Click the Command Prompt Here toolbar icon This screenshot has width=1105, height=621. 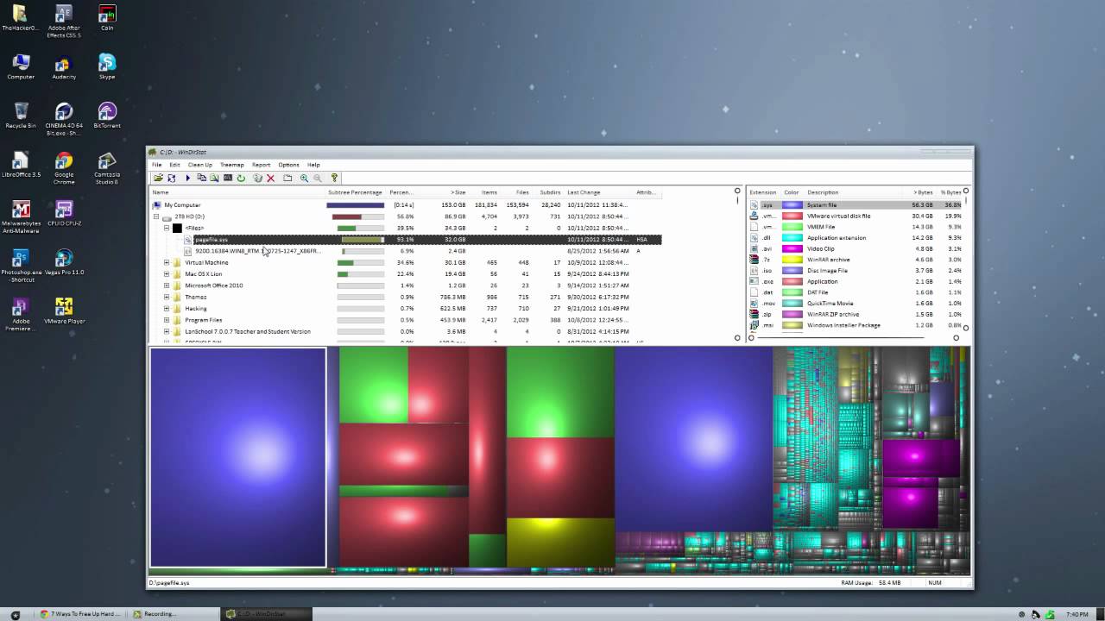coord(228,178)
